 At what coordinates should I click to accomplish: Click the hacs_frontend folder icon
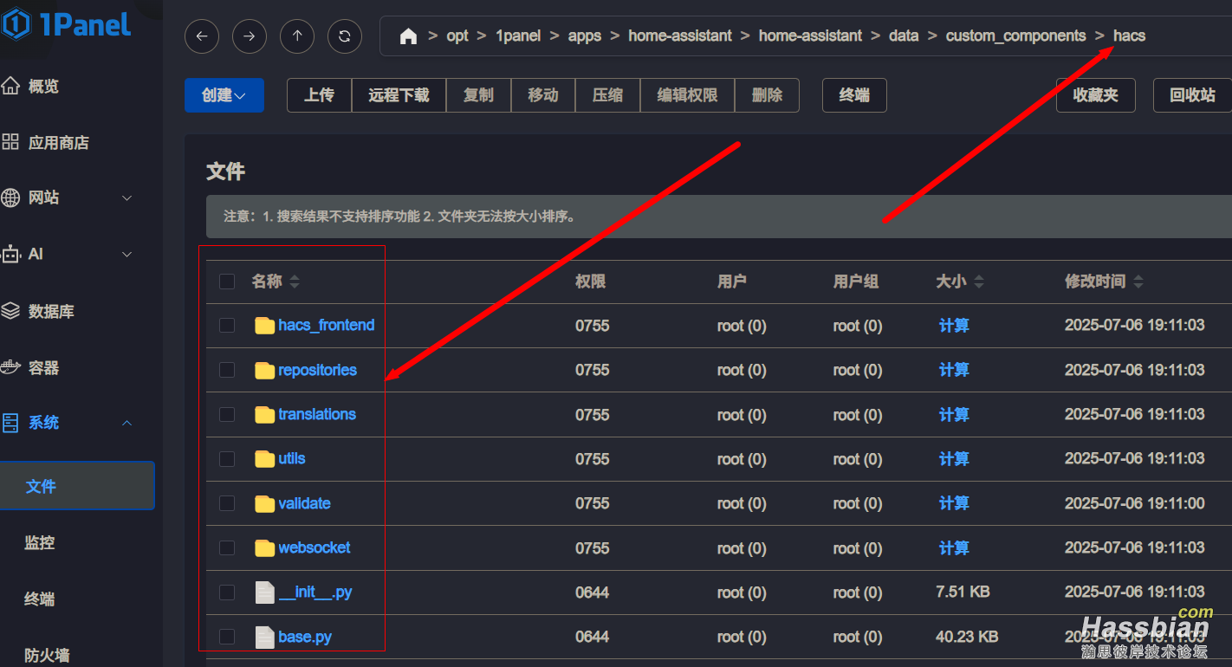pyautogui.click(x=264, y=326)
